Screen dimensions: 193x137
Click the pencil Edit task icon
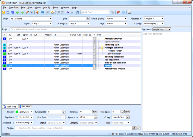coord(27,12)
